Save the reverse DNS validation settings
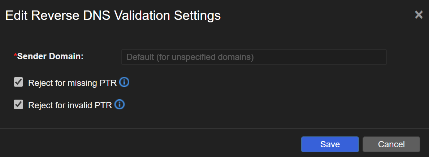 pos(330,144)
